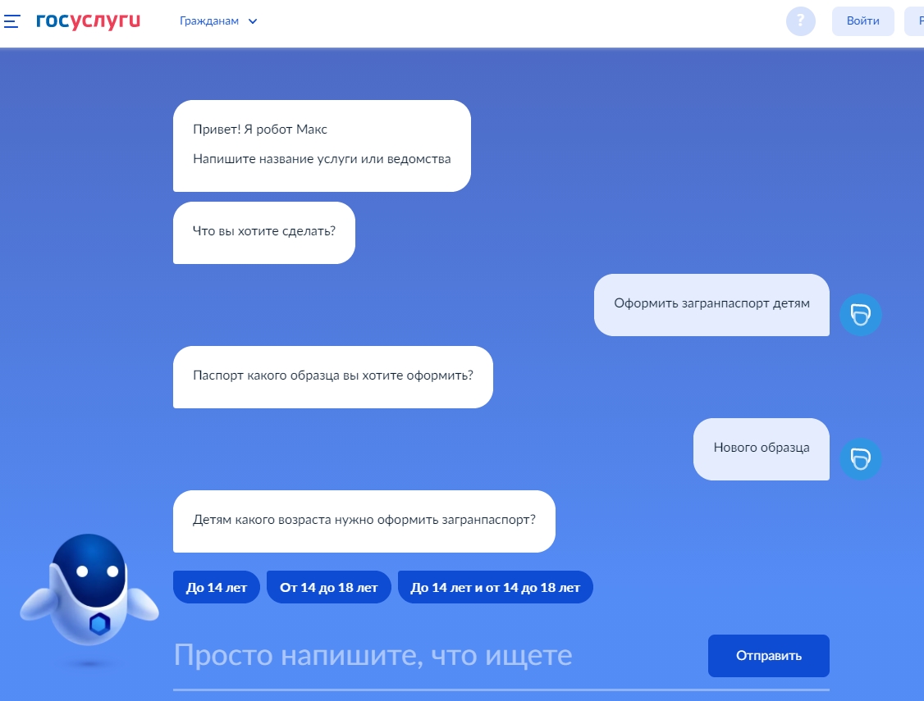
Task: Click user avatar beside Оформить загранпаспорт детям
Action: click(860, 315)
